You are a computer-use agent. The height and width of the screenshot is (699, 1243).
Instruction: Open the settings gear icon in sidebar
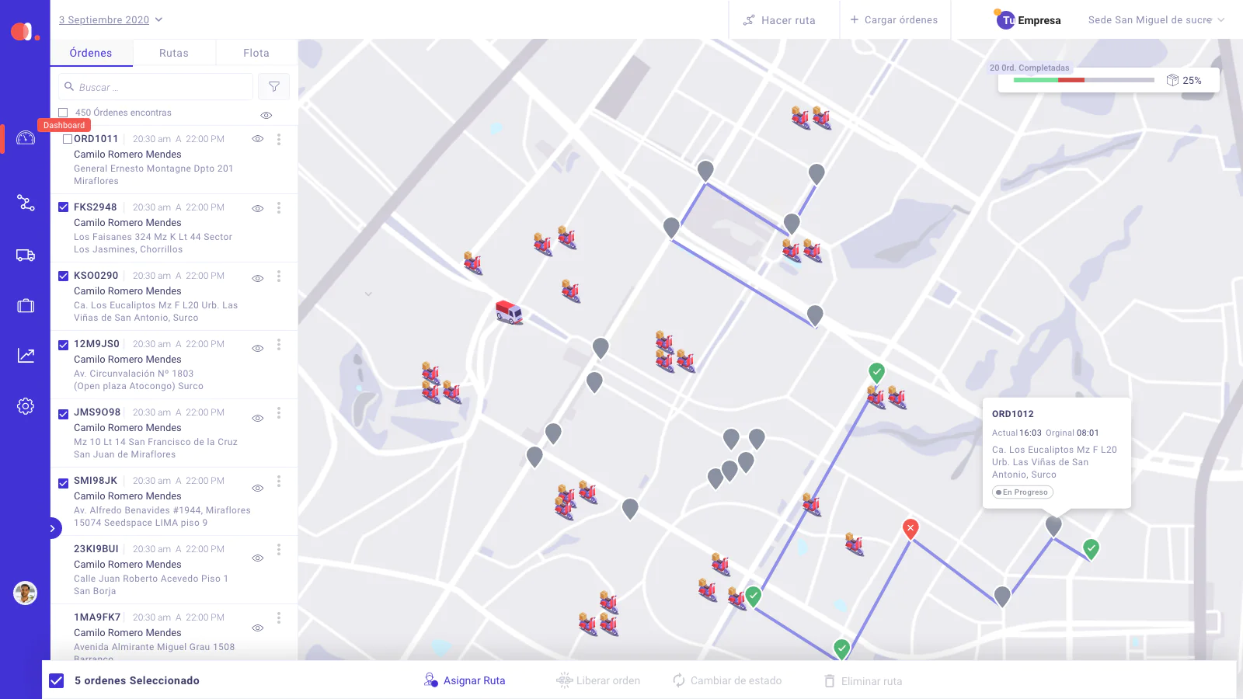(26, 406)
